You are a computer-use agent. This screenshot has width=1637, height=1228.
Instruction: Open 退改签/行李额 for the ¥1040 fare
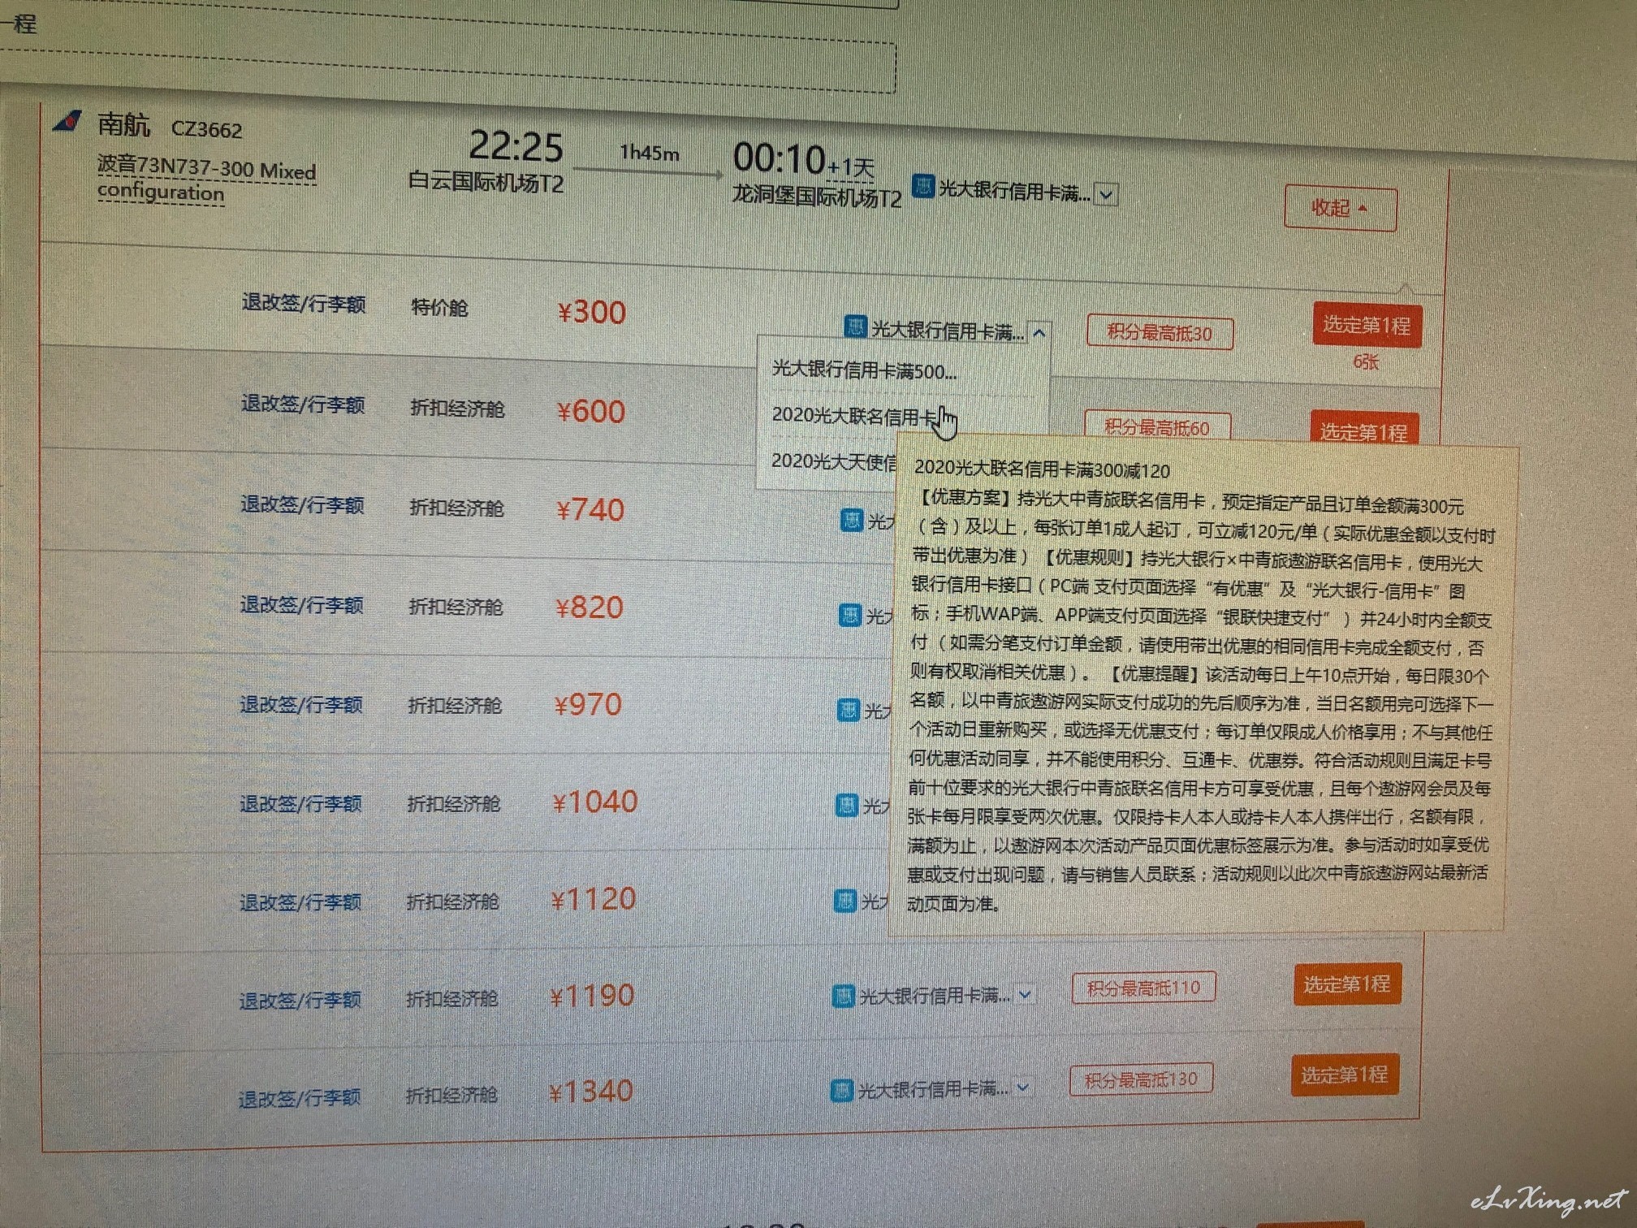tap(300, 803)
